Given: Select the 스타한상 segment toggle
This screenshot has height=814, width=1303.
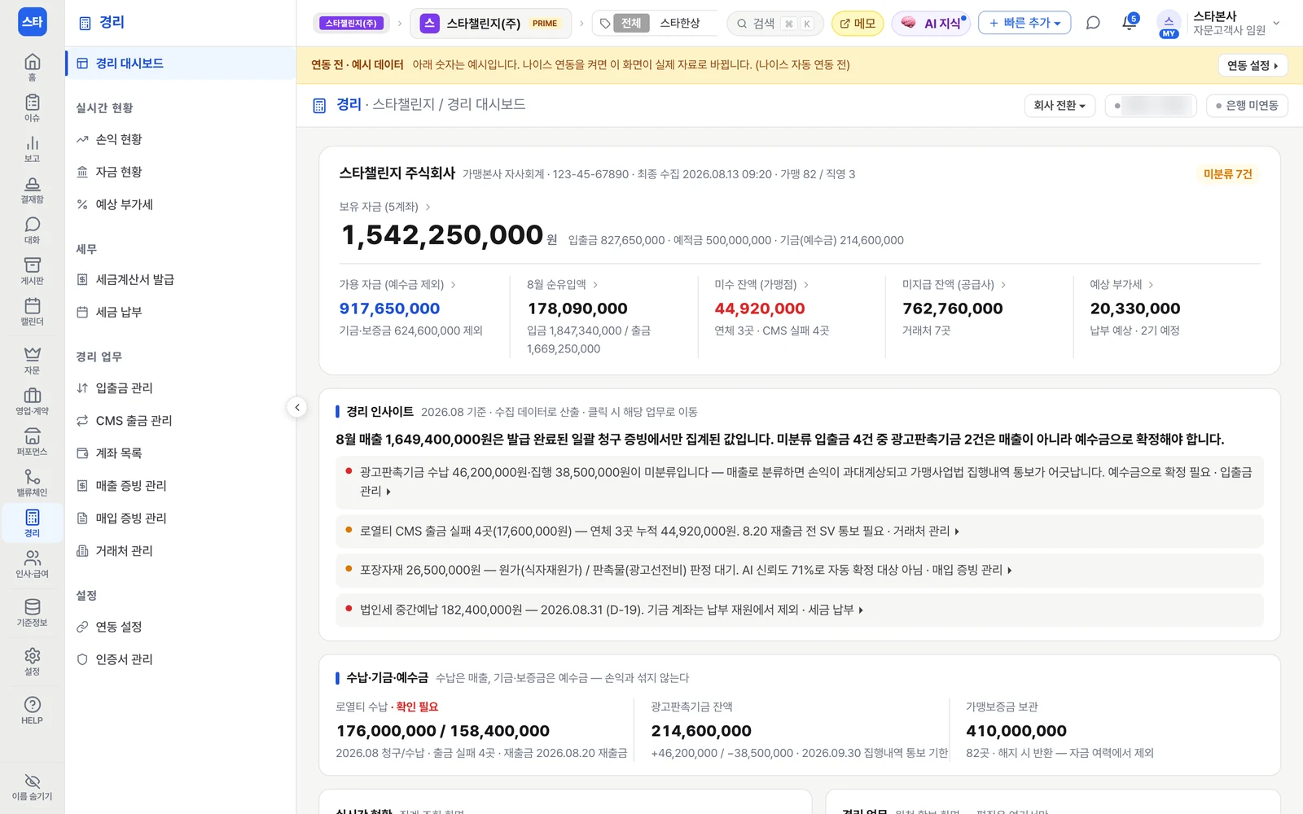Looking at the screenshot, I should pyautogui.click(x=680, y=23).
